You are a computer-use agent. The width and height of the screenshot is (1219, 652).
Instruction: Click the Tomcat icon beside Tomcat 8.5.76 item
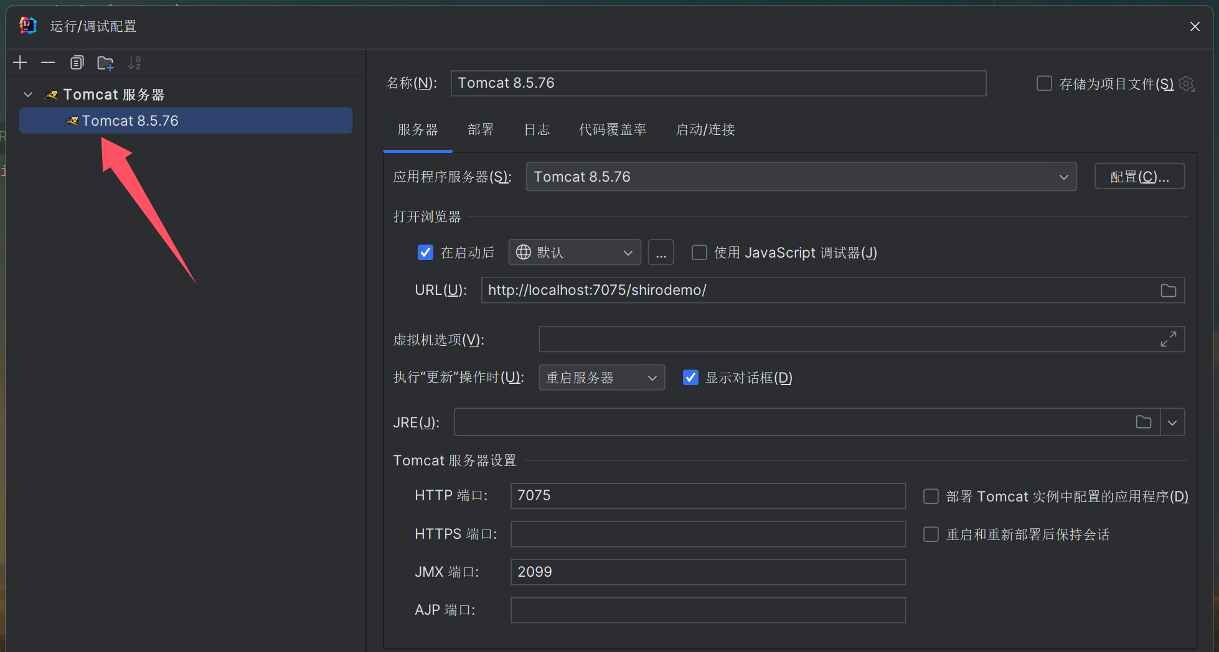click(72, 121)
